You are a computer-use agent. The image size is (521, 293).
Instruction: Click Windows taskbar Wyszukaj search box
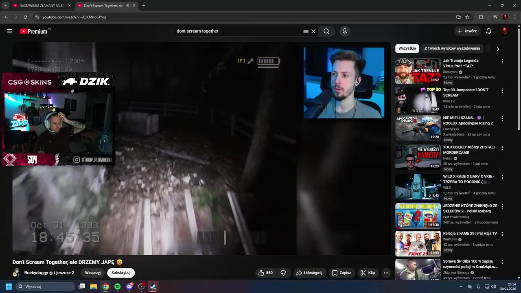[x=45, y=286]
